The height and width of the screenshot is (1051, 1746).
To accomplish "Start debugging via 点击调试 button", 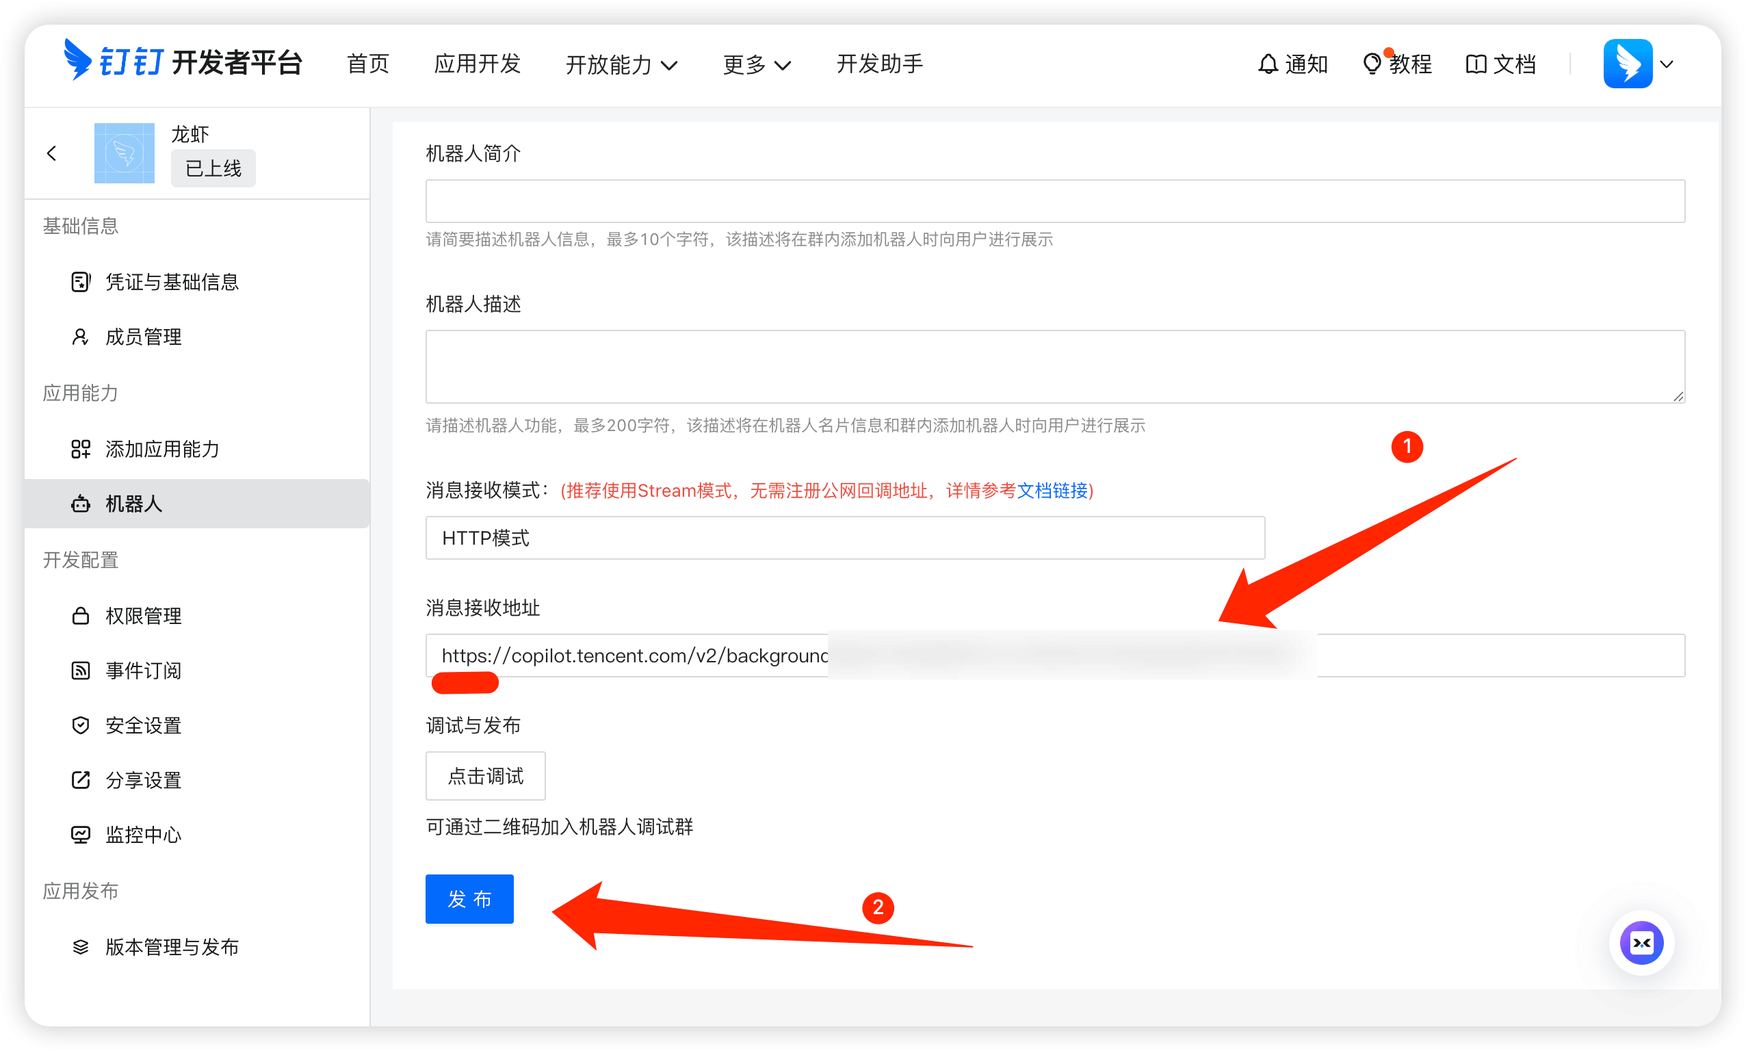I will coord(485,776).
